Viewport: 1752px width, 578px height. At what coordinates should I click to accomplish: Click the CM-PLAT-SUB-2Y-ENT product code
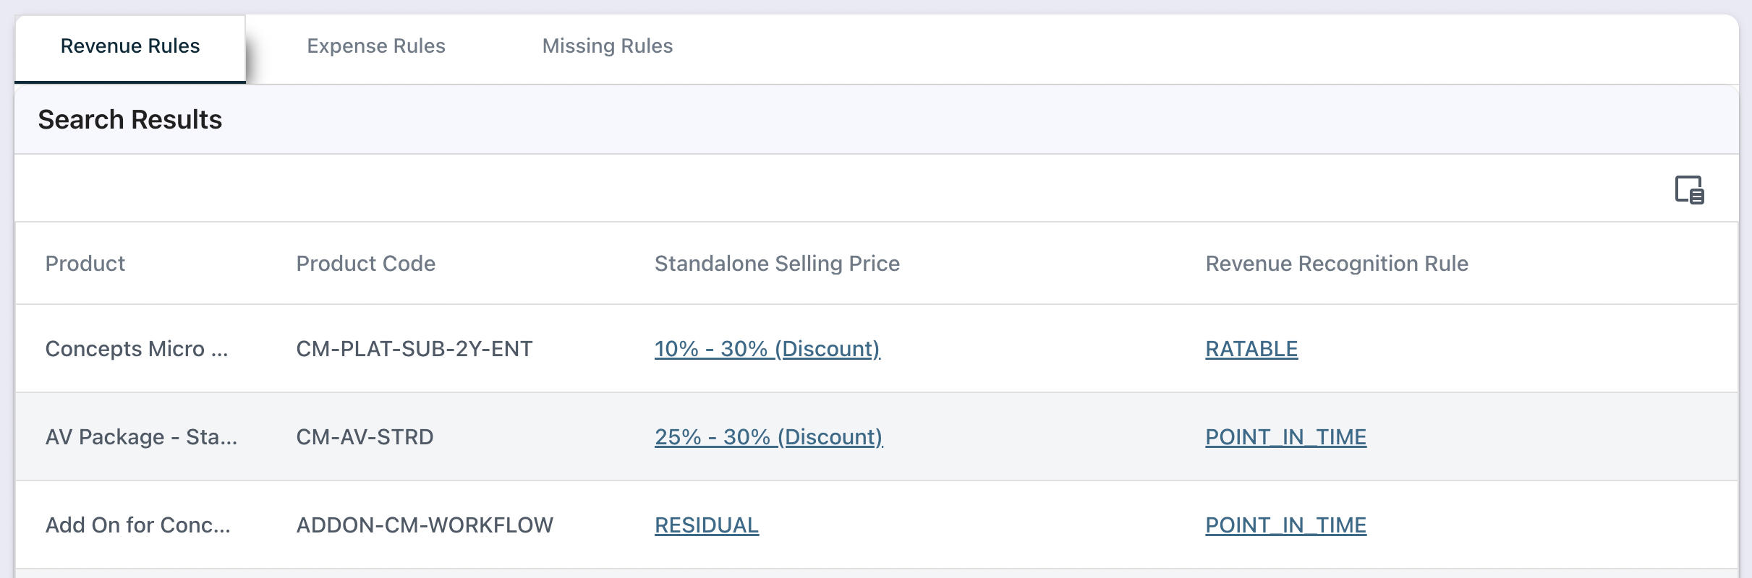click(x=414, y=349)
